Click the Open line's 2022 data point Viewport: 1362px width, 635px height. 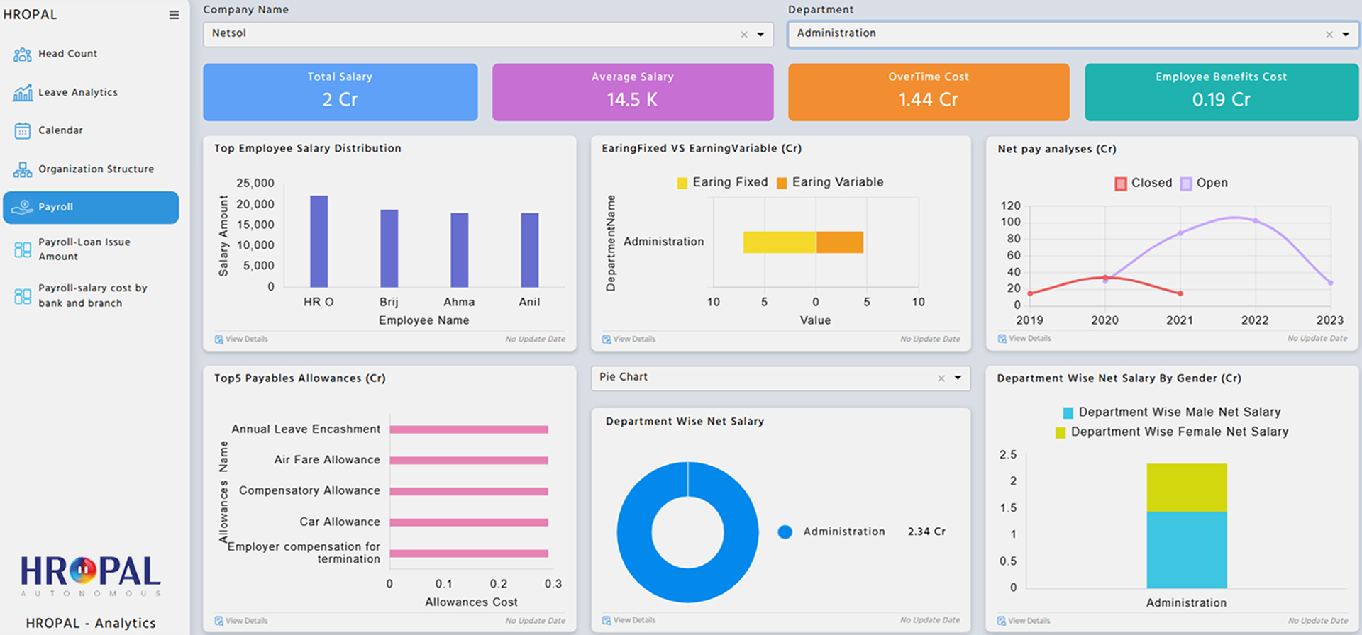[x=1256, y=221]
